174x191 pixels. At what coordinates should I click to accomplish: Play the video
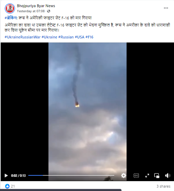pos(6,175)
